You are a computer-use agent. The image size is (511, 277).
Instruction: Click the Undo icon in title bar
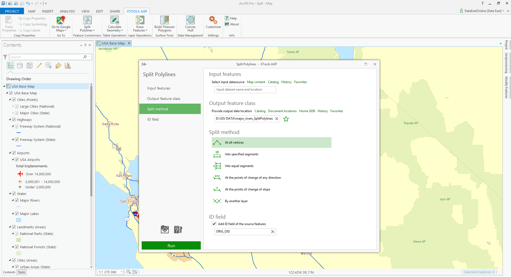coord(28,3)
